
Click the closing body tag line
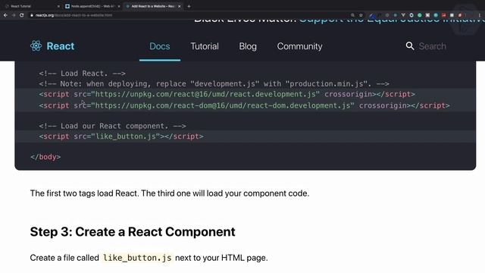pyautogui.click(x=45, y=157)
